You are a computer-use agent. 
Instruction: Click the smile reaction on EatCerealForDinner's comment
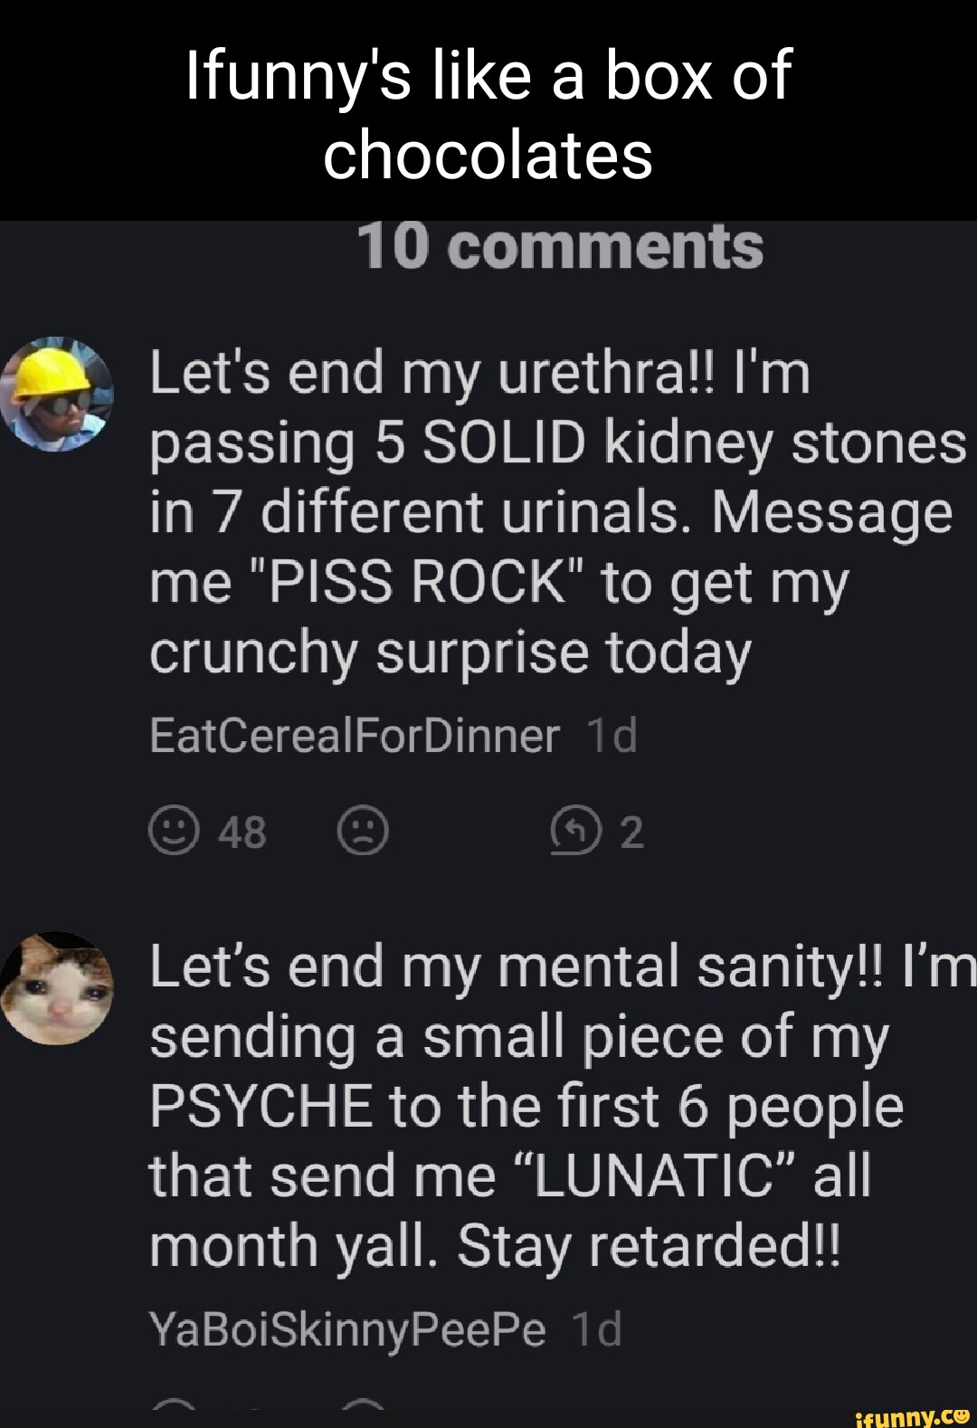coord(174,831)
